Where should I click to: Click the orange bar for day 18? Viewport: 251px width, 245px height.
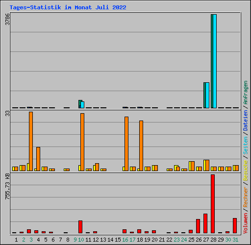pyautogui.click(x=141, y=146)
